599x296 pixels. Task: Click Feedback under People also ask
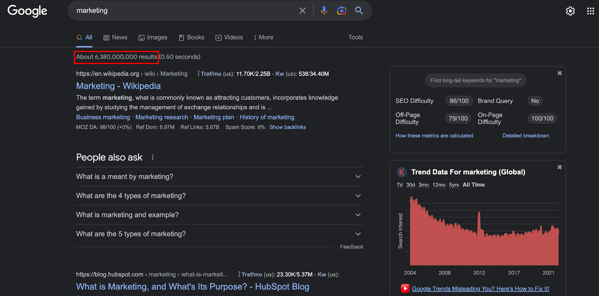click(352, 247)
